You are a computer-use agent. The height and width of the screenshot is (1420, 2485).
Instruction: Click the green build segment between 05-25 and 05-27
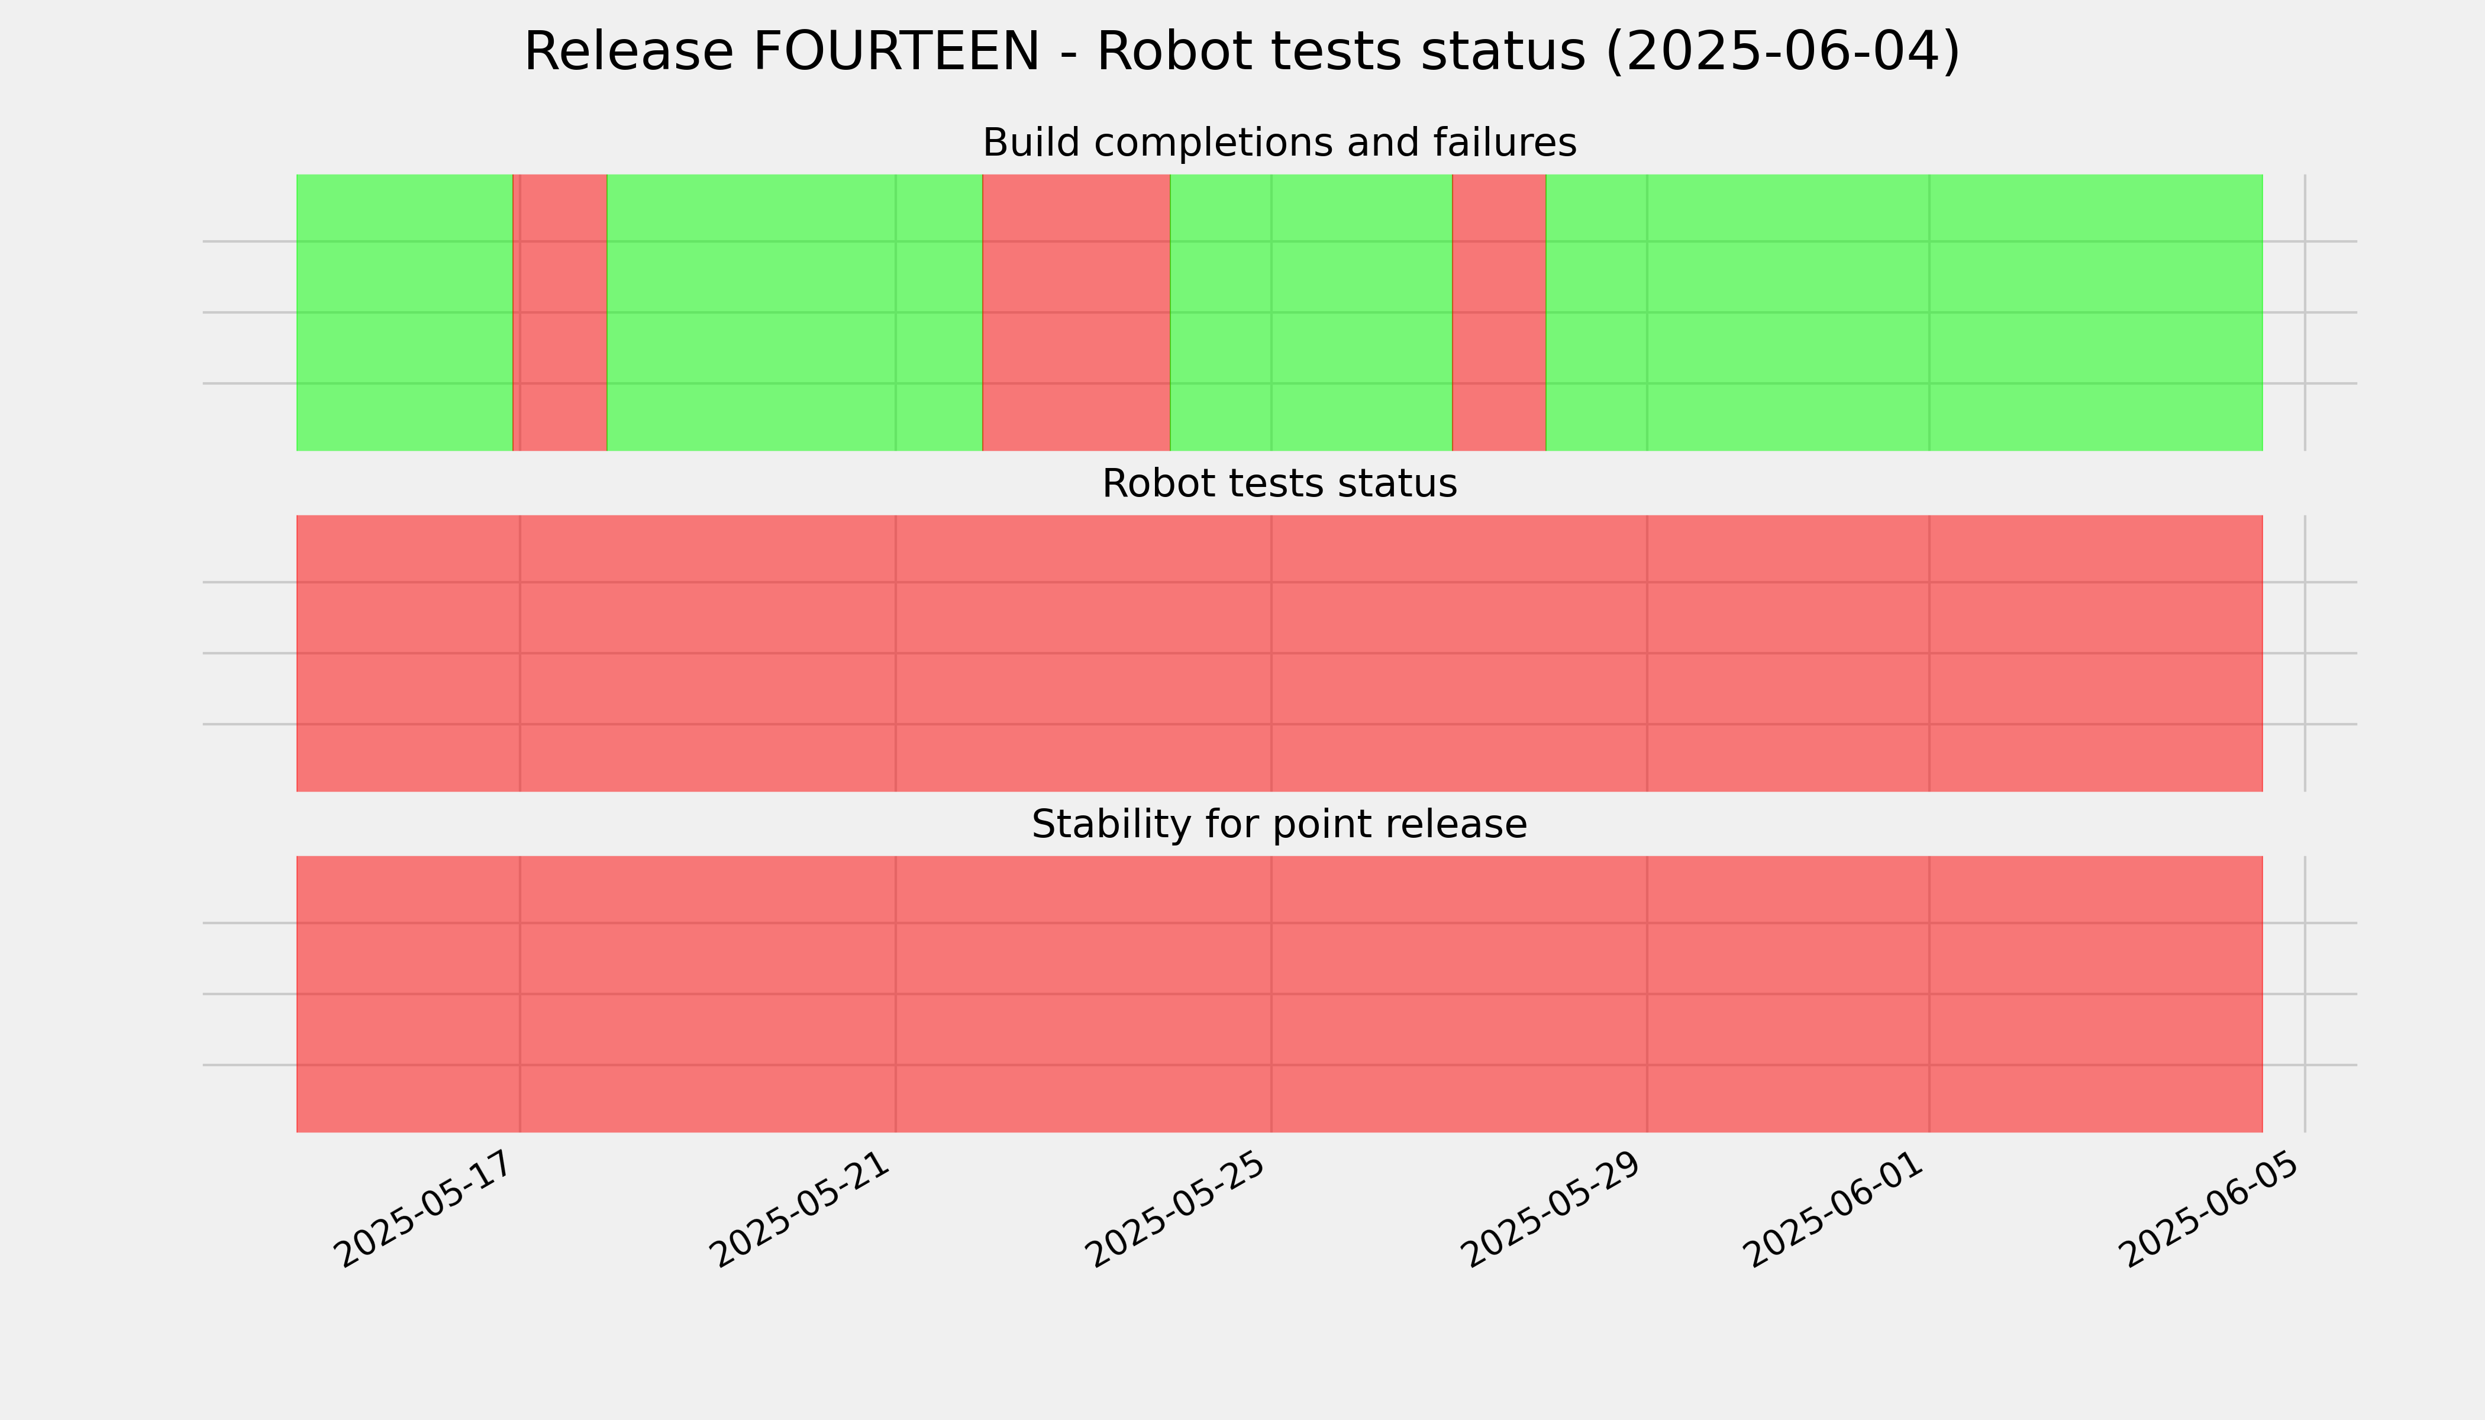pos(1311,312)
